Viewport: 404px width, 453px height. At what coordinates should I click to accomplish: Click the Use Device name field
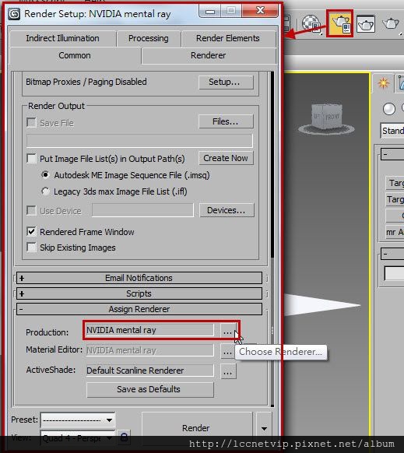[142, 210]
